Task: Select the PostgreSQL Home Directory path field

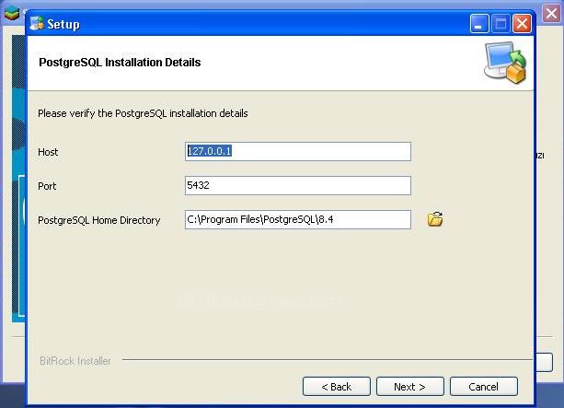Action: click(x=297, y=219)
